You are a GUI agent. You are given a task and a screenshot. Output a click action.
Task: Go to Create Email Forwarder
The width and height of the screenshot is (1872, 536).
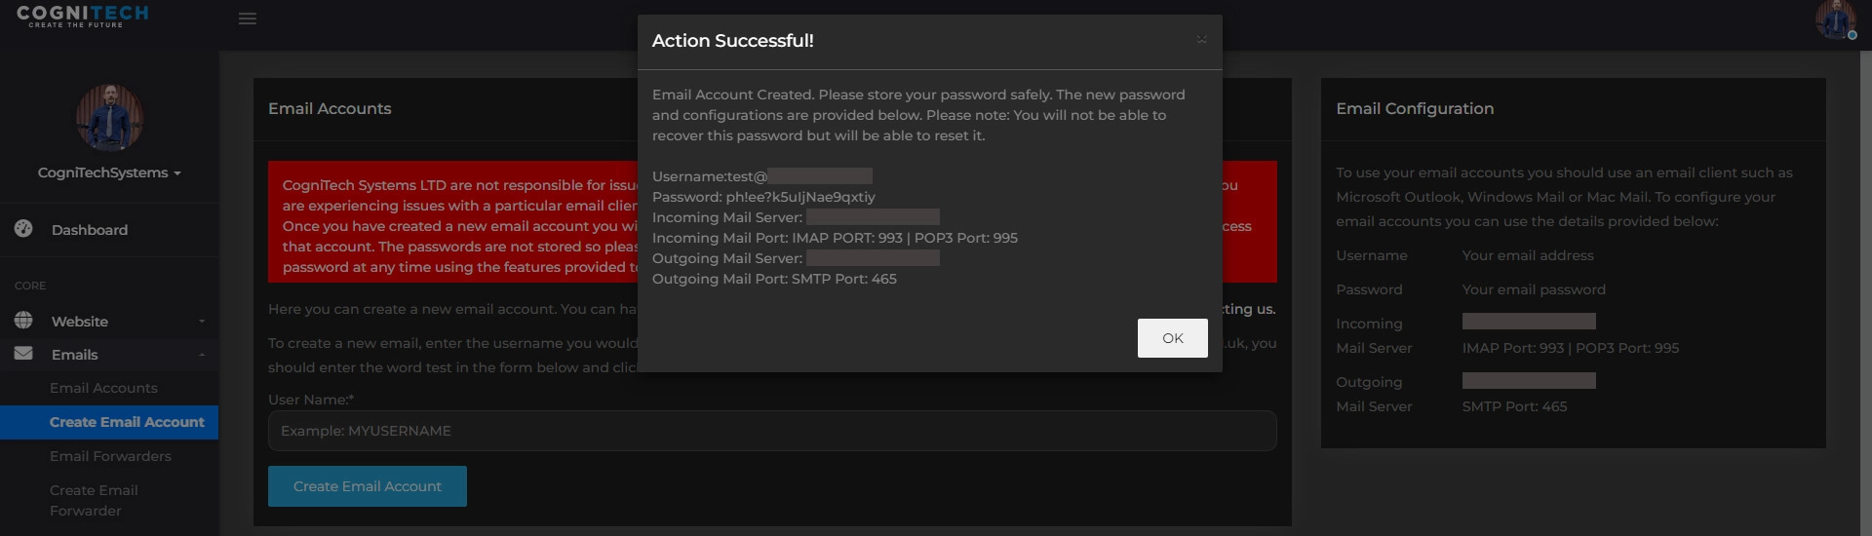point(94,500)
